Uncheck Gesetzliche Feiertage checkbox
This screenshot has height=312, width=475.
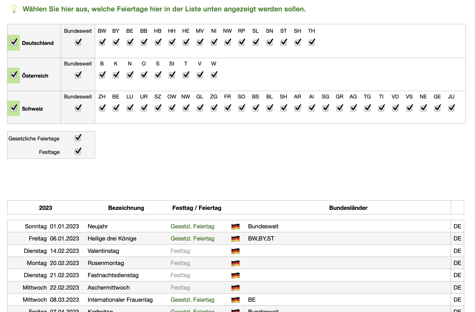(78, 138)
